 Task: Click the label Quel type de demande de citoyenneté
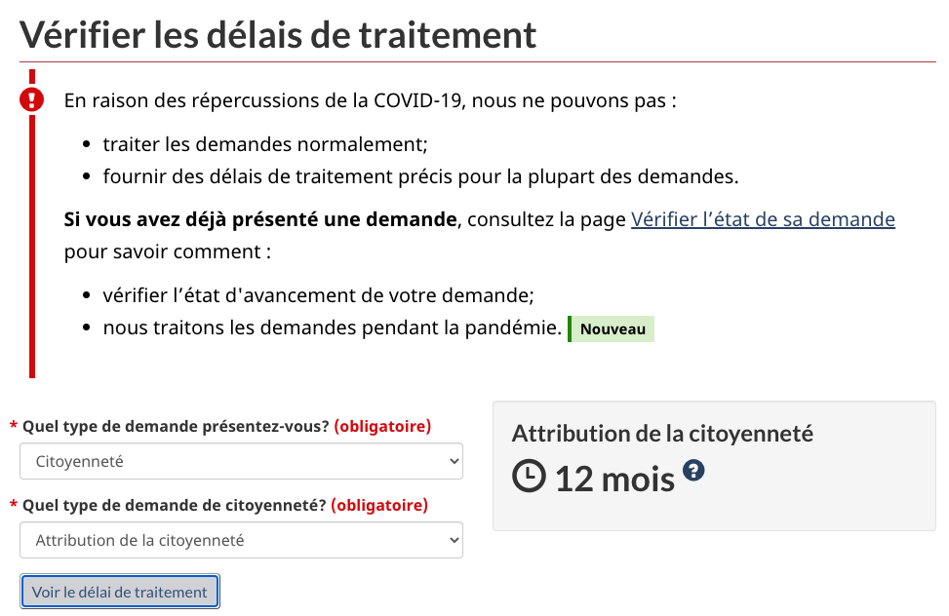pyautogui.click(x=175, y=505)
